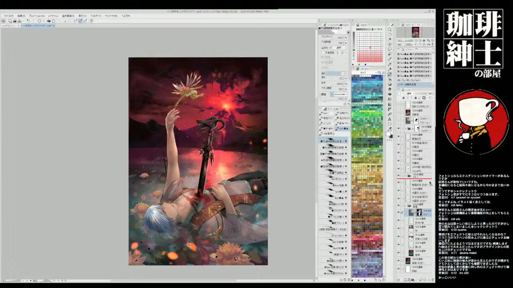
Task: Open the File menu
Action: tap(7, 15)
